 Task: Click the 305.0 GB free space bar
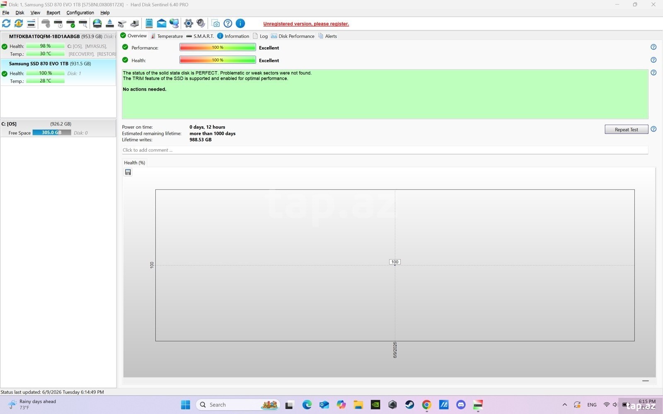(52, 132)
